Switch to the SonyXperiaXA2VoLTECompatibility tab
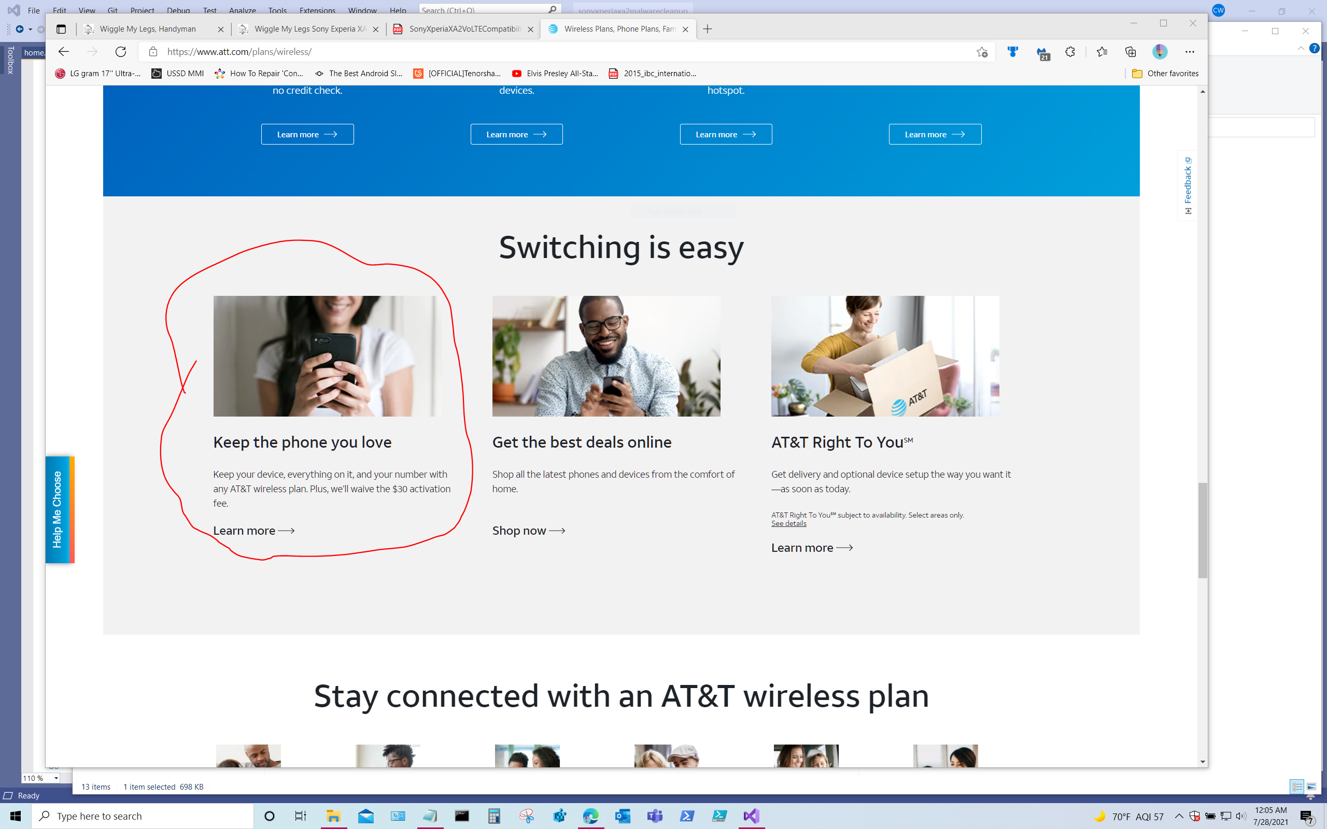 click(x=463, y=29)
